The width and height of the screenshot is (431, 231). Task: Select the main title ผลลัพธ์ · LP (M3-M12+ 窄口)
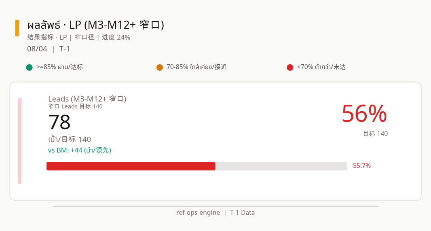click(96, 25)
